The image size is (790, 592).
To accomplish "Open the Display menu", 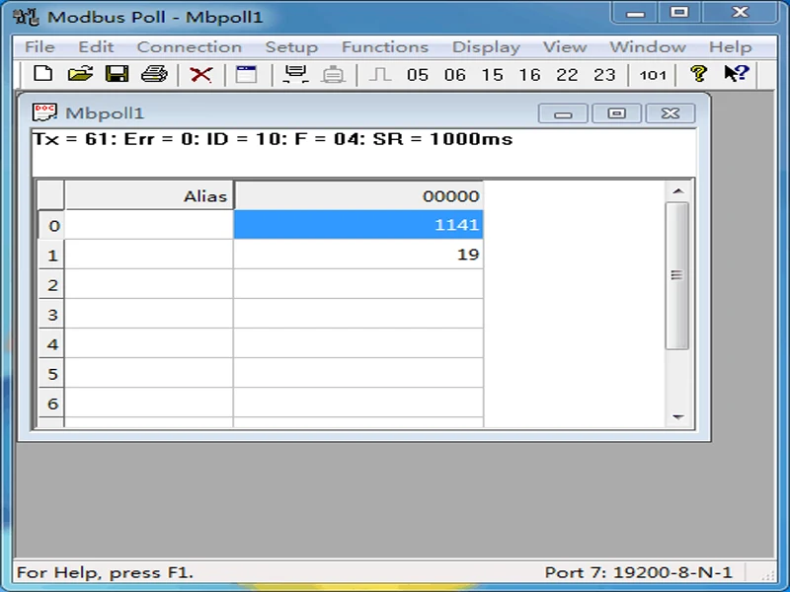I will tap(486, 46).
